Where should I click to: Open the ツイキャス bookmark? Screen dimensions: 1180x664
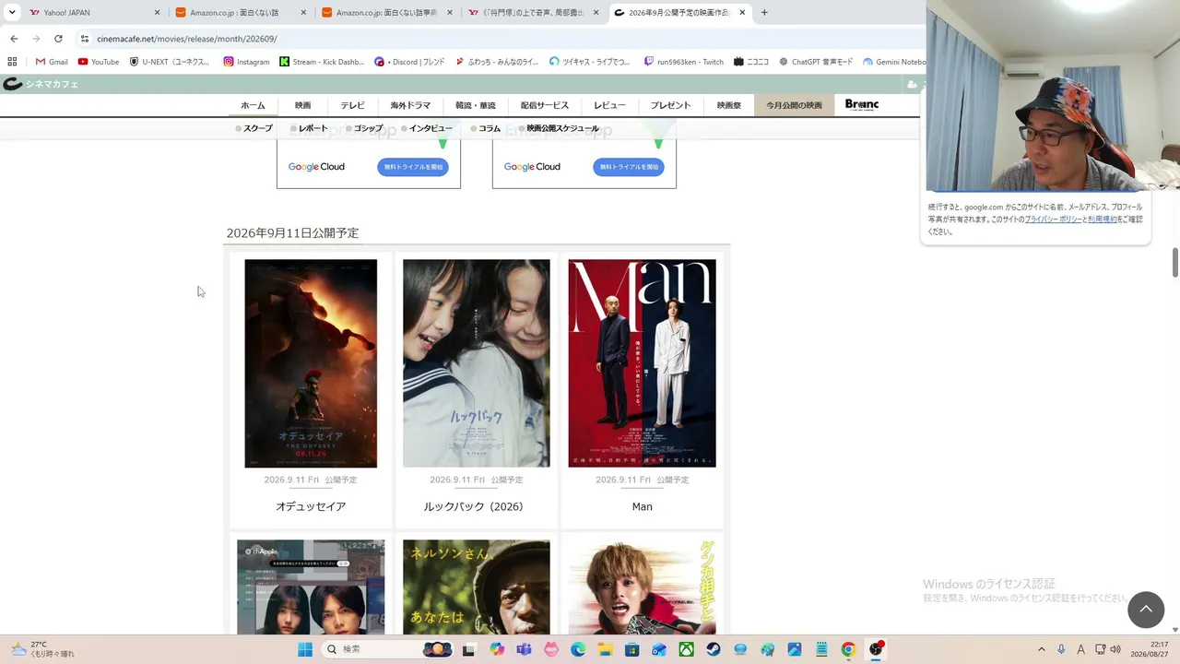[x=590, y=62]
